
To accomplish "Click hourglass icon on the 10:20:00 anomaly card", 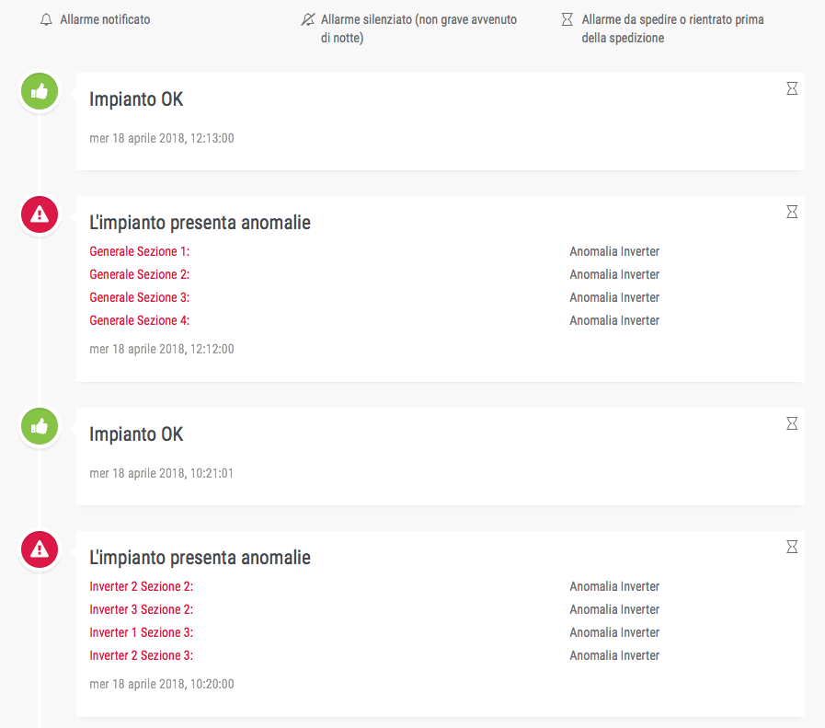I will point(792,547).
